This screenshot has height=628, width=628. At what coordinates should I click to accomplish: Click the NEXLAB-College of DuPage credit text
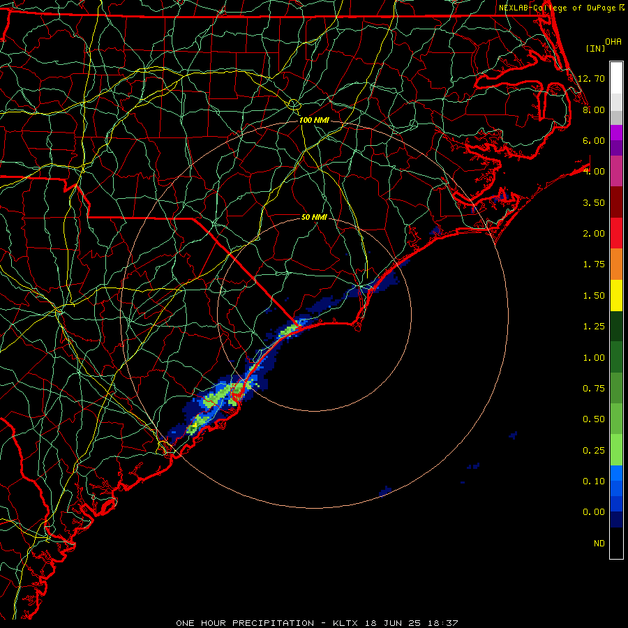coord(557,8)
